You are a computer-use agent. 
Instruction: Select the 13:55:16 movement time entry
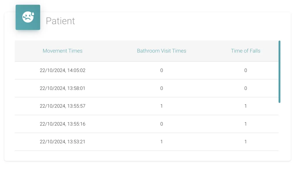[x=63, y=124]
